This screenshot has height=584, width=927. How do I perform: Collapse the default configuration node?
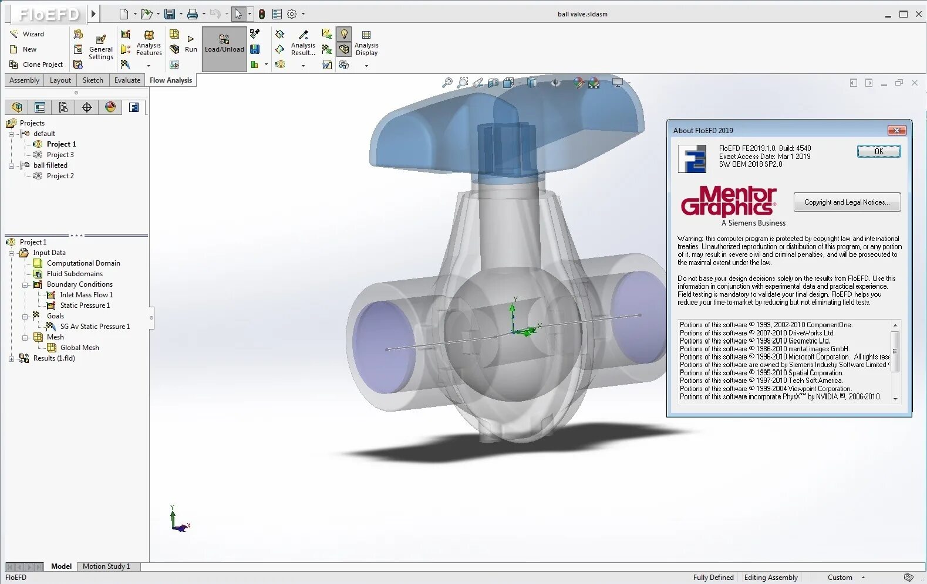[x=11, y=134]
